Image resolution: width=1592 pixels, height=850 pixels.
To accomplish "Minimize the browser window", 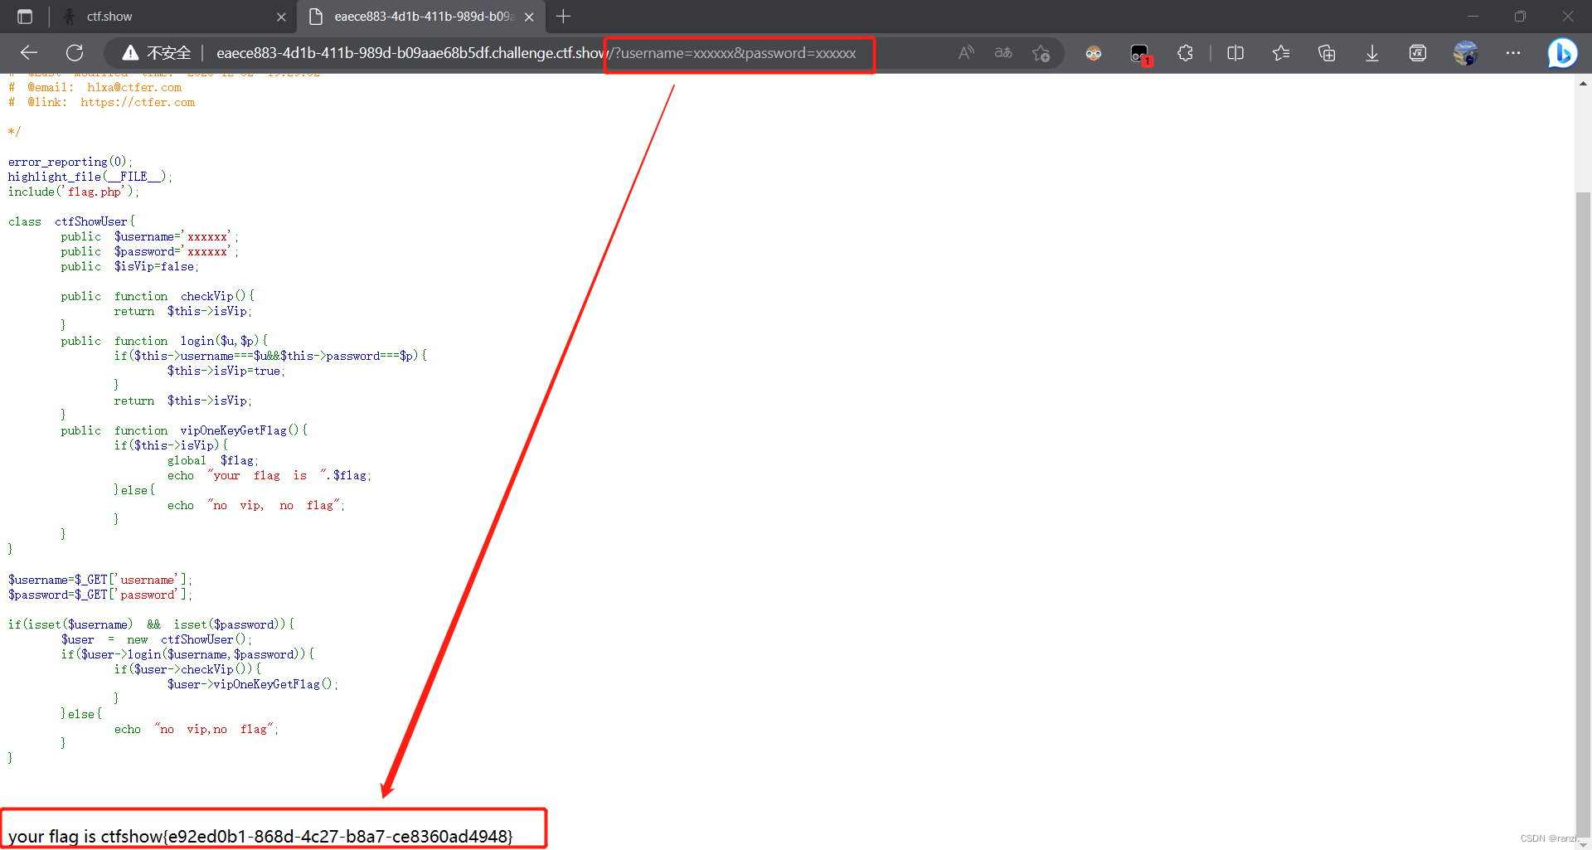I will [1473, 17].
